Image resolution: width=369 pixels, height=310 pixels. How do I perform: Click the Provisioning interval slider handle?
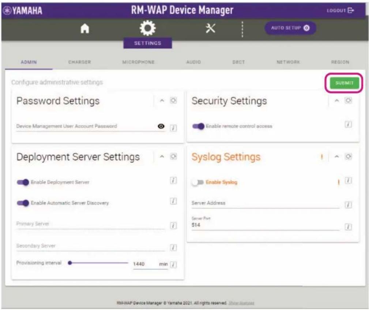[x=69, y=263]
